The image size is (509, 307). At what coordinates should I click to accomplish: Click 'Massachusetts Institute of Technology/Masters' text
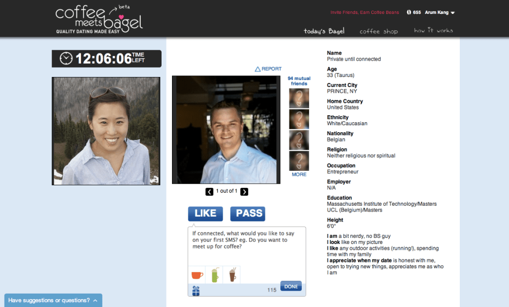click(x=382, y=204)
